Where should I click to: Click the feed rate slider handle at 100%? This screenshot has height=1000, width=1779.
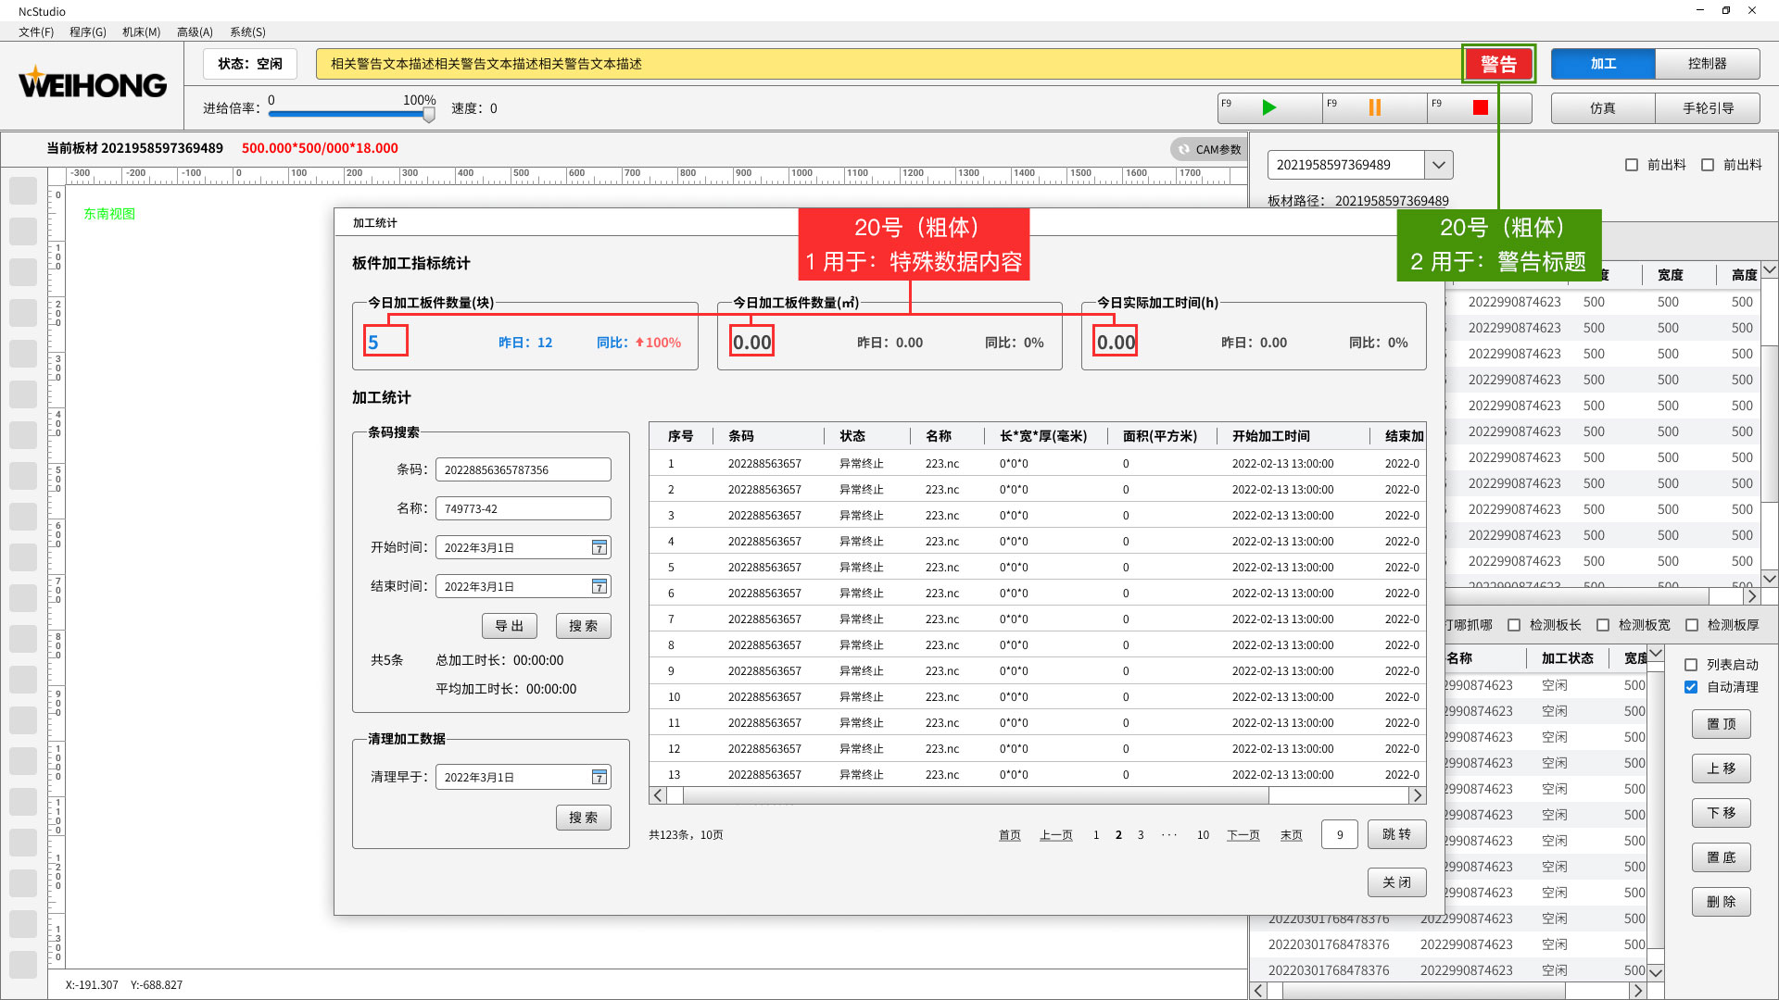tap(429, 114)
